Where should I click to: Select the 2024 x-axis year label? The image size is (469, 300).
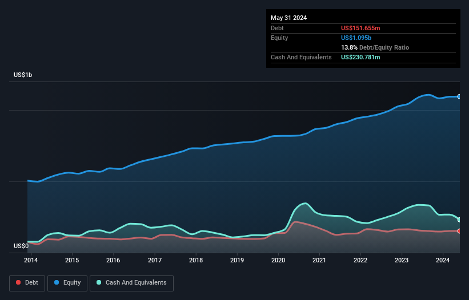[443, 260]
